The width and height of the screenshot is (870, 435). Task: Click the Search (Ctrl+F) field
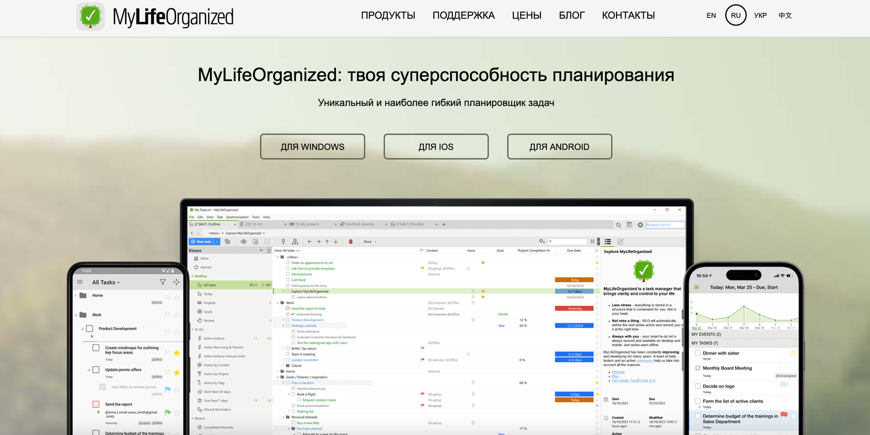(666, 224)
